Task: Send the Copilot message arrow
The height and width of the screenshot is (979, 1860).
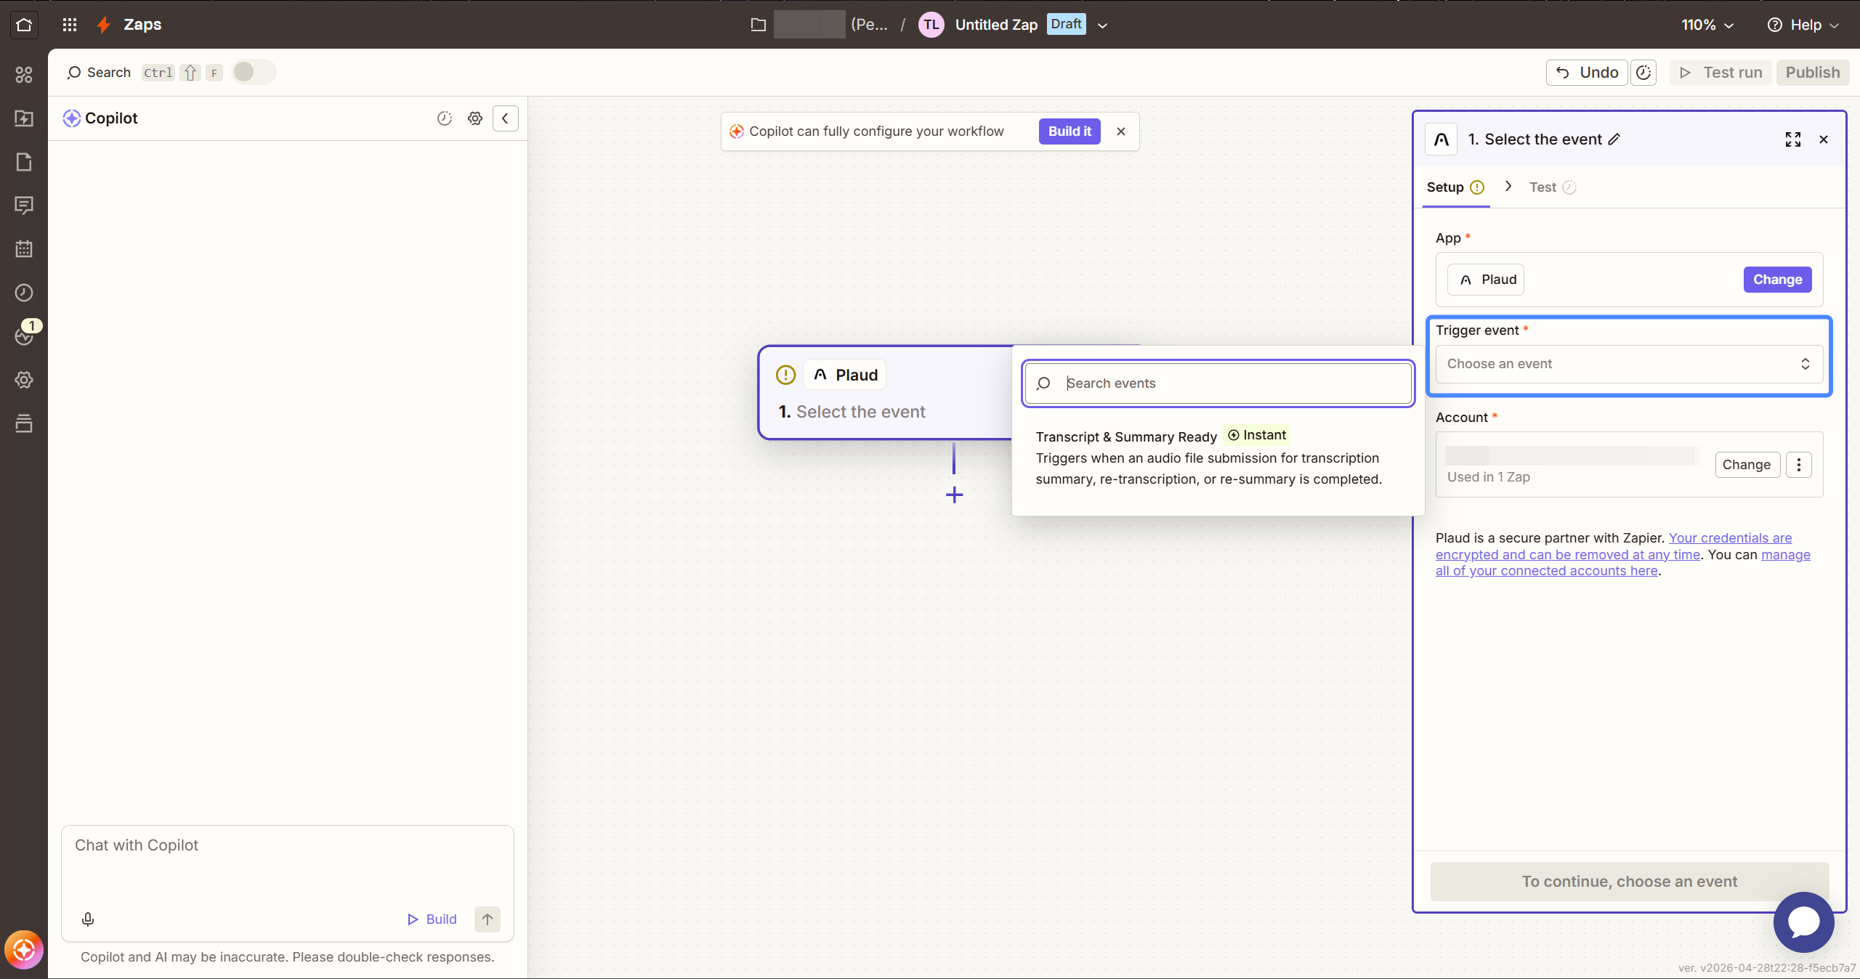Action: [x=488, y=919]
